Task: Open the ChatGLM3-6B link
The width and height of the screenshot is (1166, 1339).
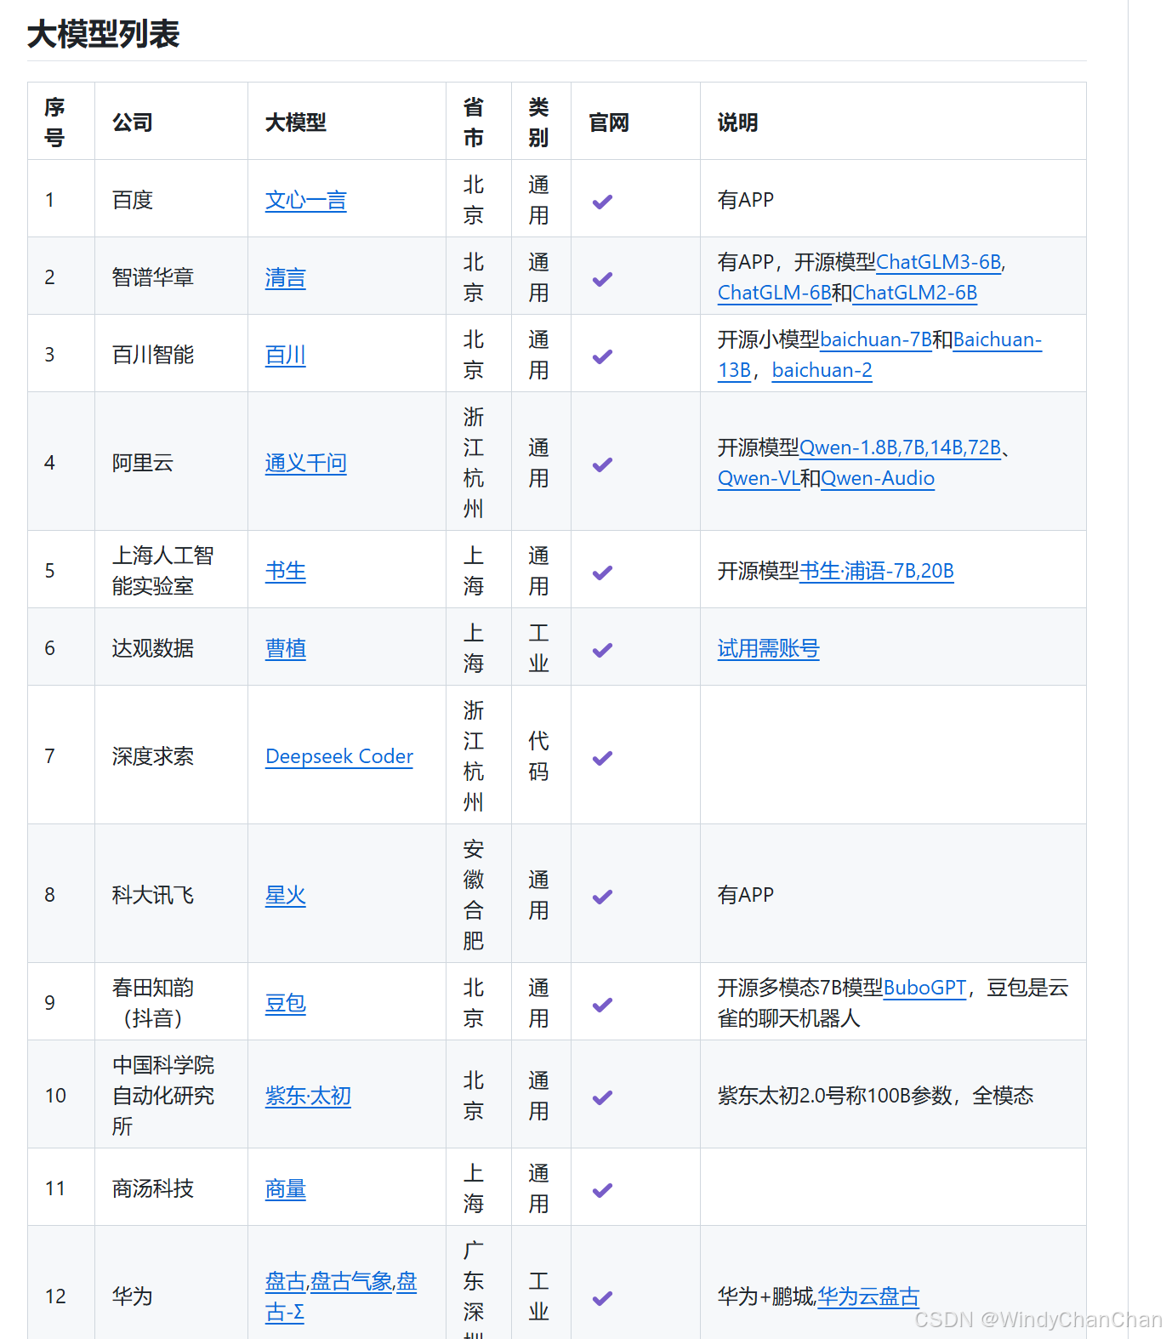Action: (939, 262)
